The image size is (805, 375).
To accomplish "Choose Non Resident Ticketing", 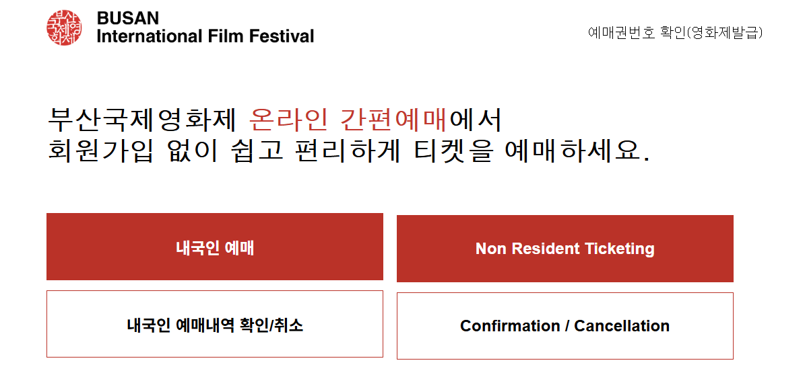I will point(565,249).
